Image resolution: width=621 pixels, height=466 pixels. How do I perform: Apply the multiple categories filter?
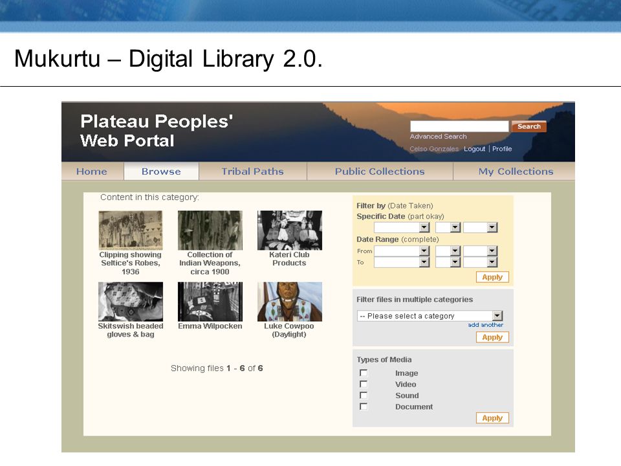pos(492,337)
